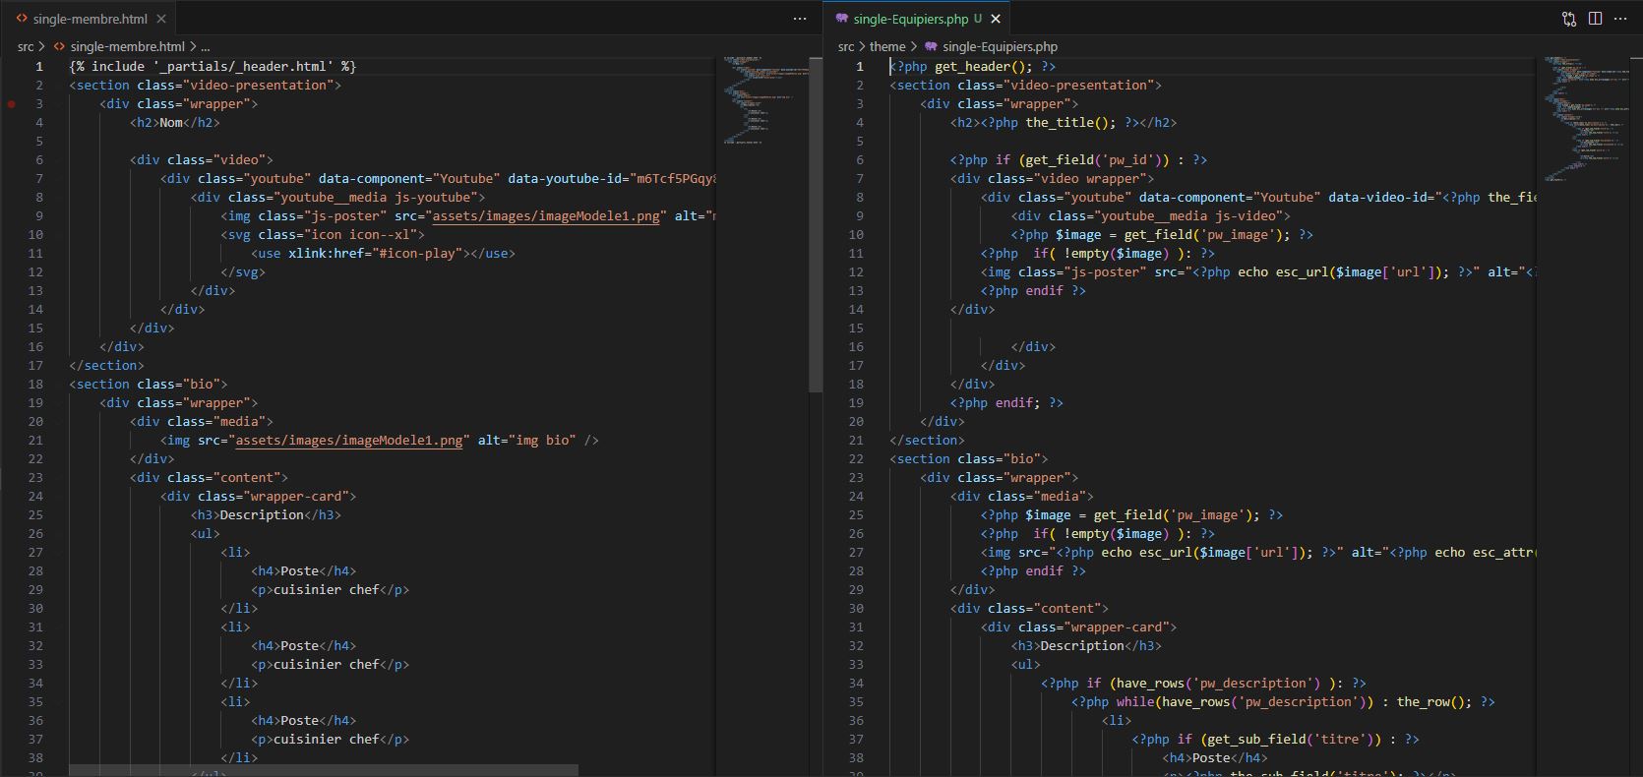Click '<use xlink:href="#icon-play"></use>' line
The image size is (1643, 777).
(383, 253)
